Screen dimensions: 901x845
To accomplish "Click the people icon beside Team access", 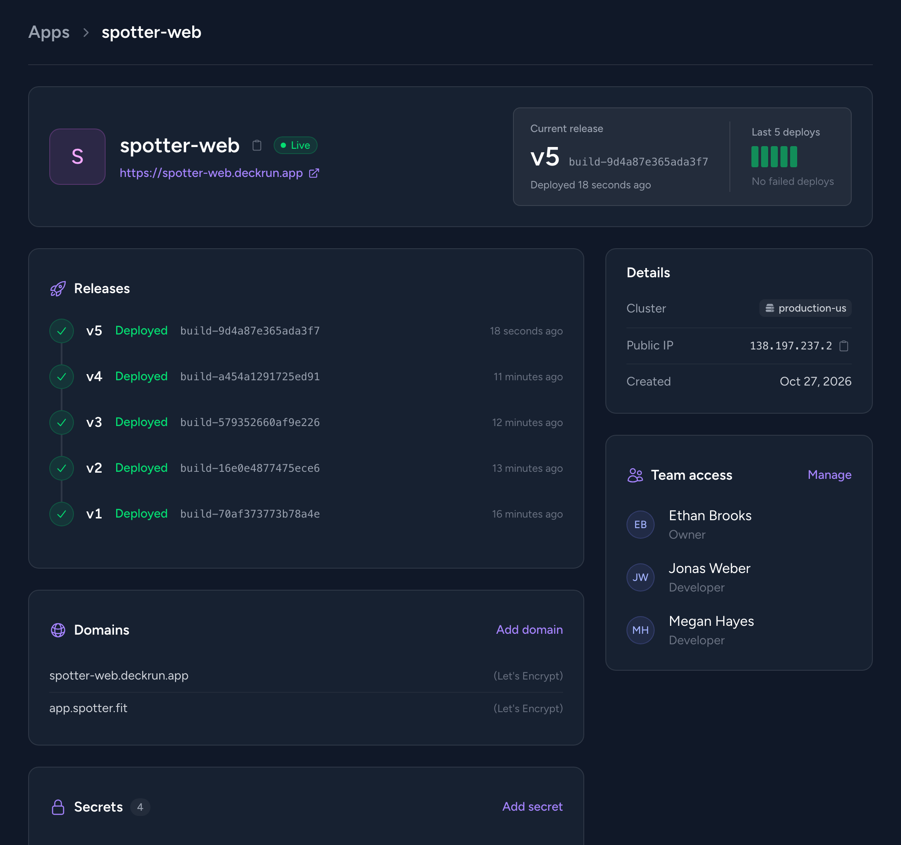I will click(x=635, y=475).
